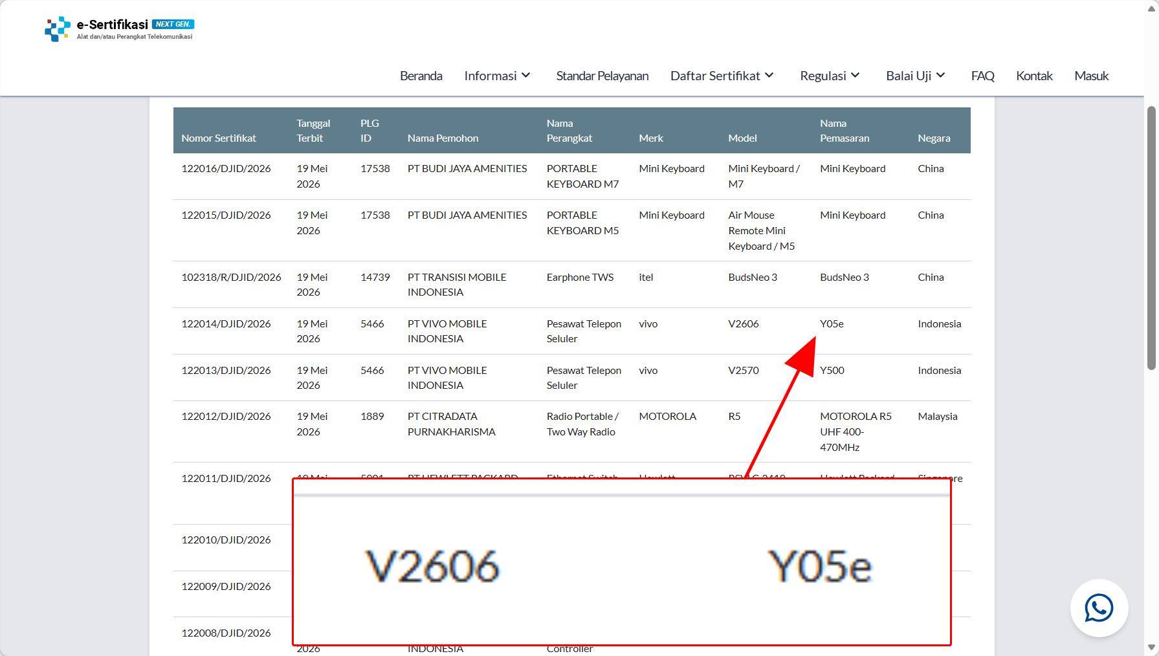This screenshot has width=1159, height=656.
Task: Click the e-Sertifikasi title text
Action: tap(113, 25)
